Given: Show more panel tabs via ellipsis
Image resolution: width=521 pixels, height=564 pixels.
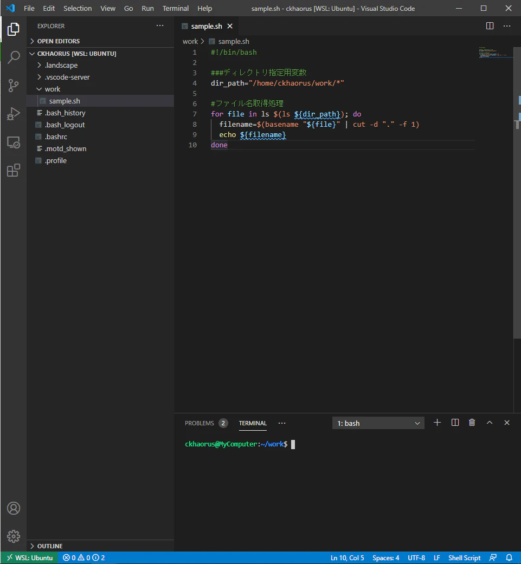Looking at the screenshot, I should pyautogui.click(x=282, y=423).
